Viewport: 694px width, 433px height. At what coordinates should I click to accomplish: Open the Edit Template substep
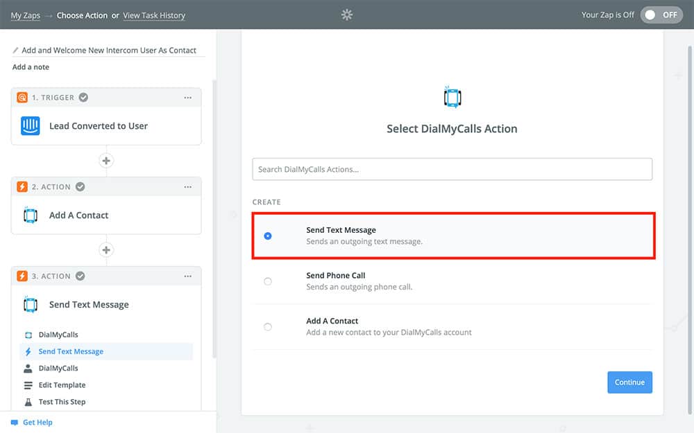62,385
